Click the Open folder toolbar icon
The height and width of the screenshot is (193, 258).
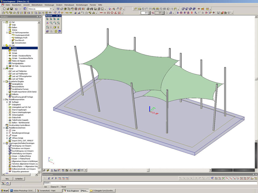pyautogui.click(x=8, y=9)
